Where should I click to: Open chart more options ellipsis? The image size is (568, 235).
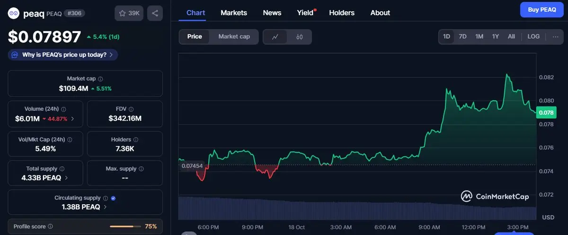click(555, 36)
